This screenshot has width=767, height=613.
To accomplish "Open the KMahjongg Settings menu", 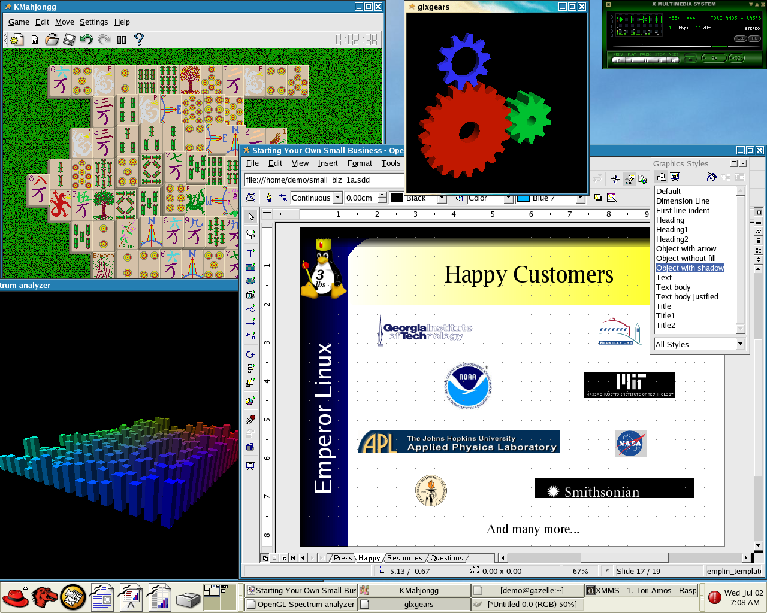I will point(94,22).
